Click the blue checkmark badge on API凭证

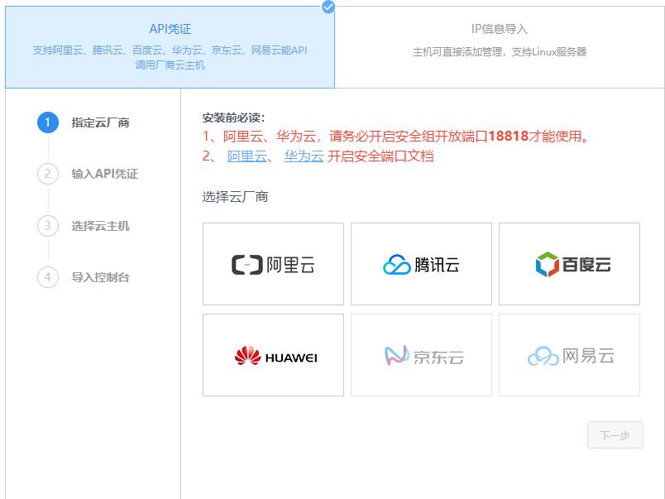point(328,7)
